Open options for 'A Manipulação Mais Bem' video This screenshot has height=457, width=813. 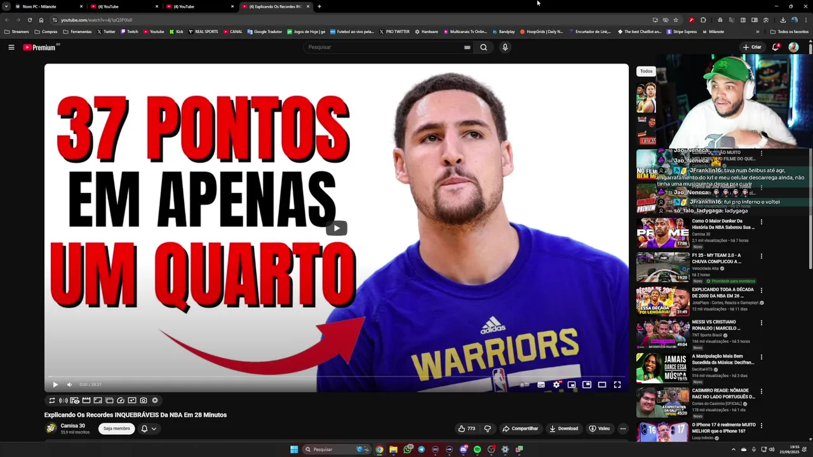click(762, 357)
